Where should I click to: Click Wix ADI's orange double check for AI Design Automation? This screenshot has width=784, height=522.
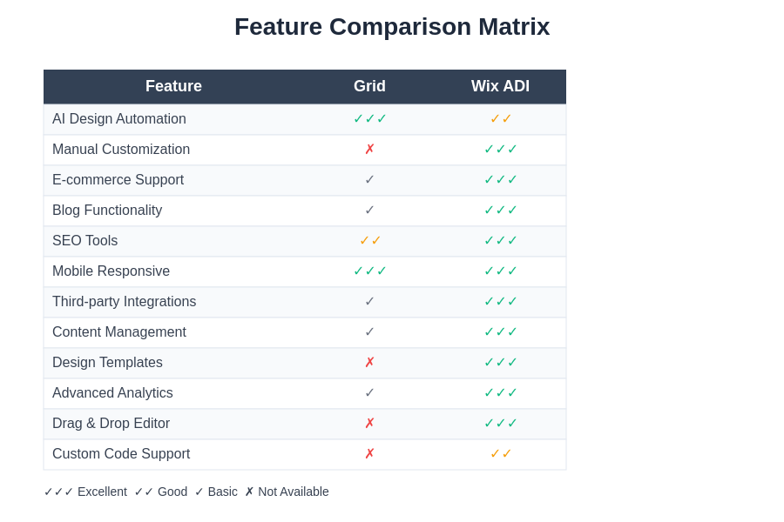[500, 119]
